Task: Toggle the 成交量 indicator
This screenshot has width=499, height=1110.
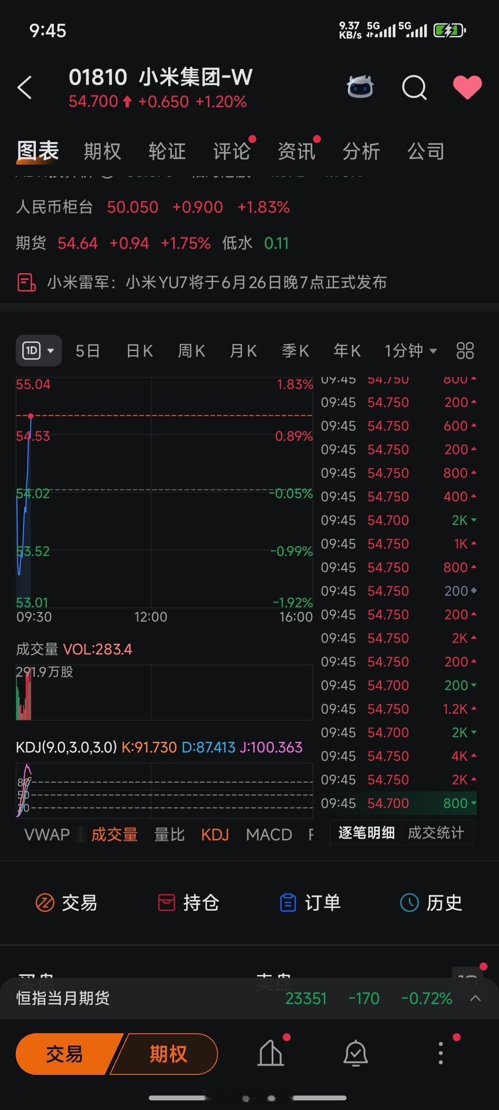Action: point(115,834)
